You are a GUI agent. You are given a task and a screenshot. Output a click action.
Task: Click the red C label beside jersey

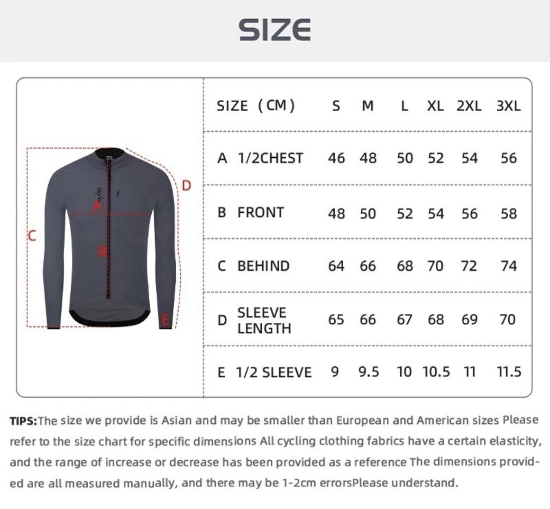click(x=32, y=235)
